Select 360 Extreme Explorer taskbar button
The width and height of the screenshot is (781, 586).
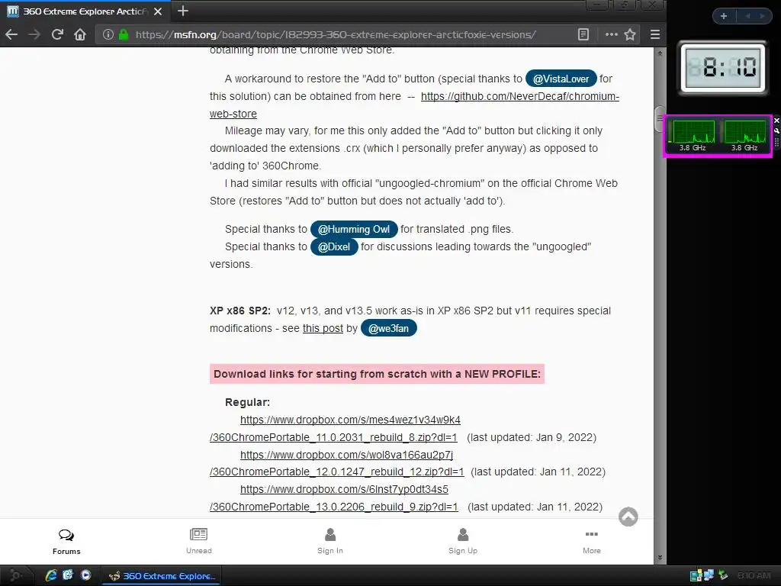pos(162,576)
